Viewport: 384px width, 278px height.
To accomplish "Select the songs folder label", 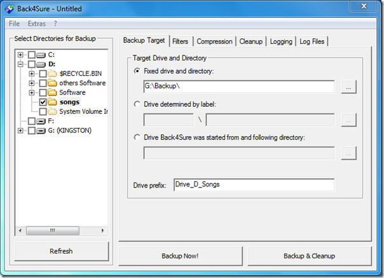I will (x=69, y=102).
